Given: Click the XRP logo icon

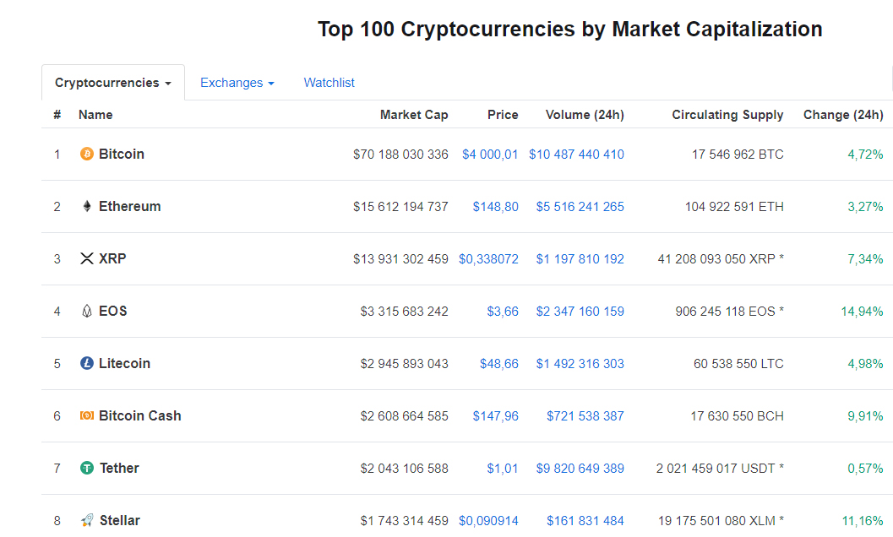Looking at the screenshot, I should 86,258.
